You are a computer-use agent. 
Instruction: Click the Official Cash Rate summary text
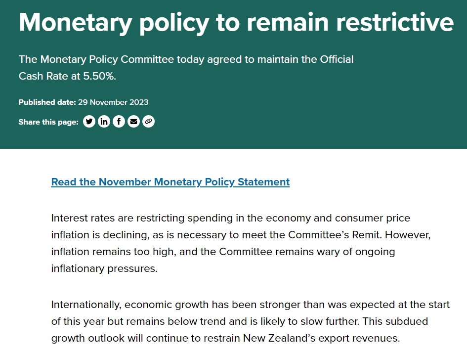tap(186, 68)
